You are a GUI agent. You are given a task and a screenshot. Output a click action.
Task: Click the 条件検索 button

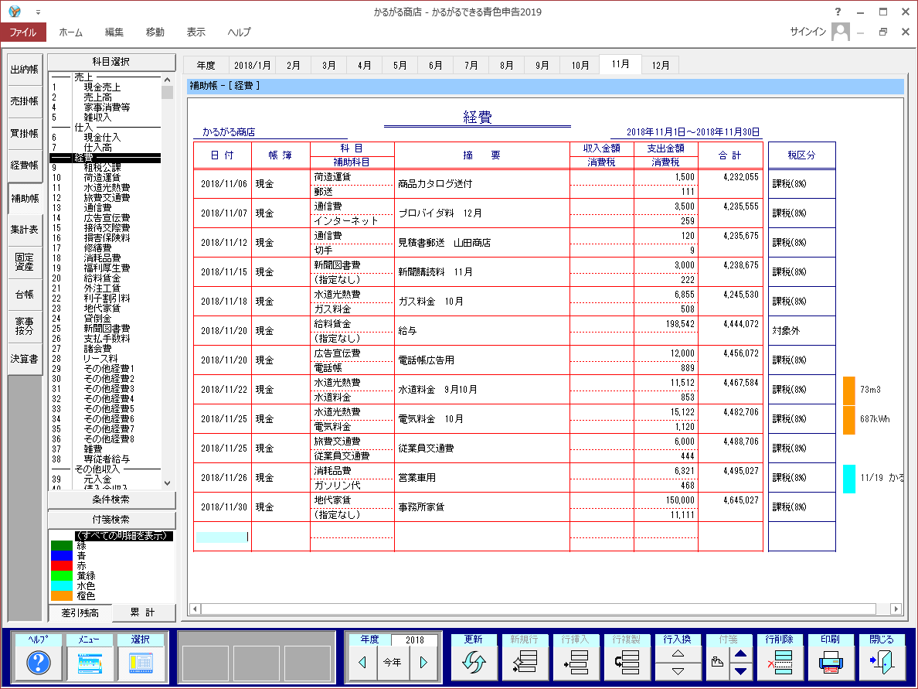[x=111, y=500]
